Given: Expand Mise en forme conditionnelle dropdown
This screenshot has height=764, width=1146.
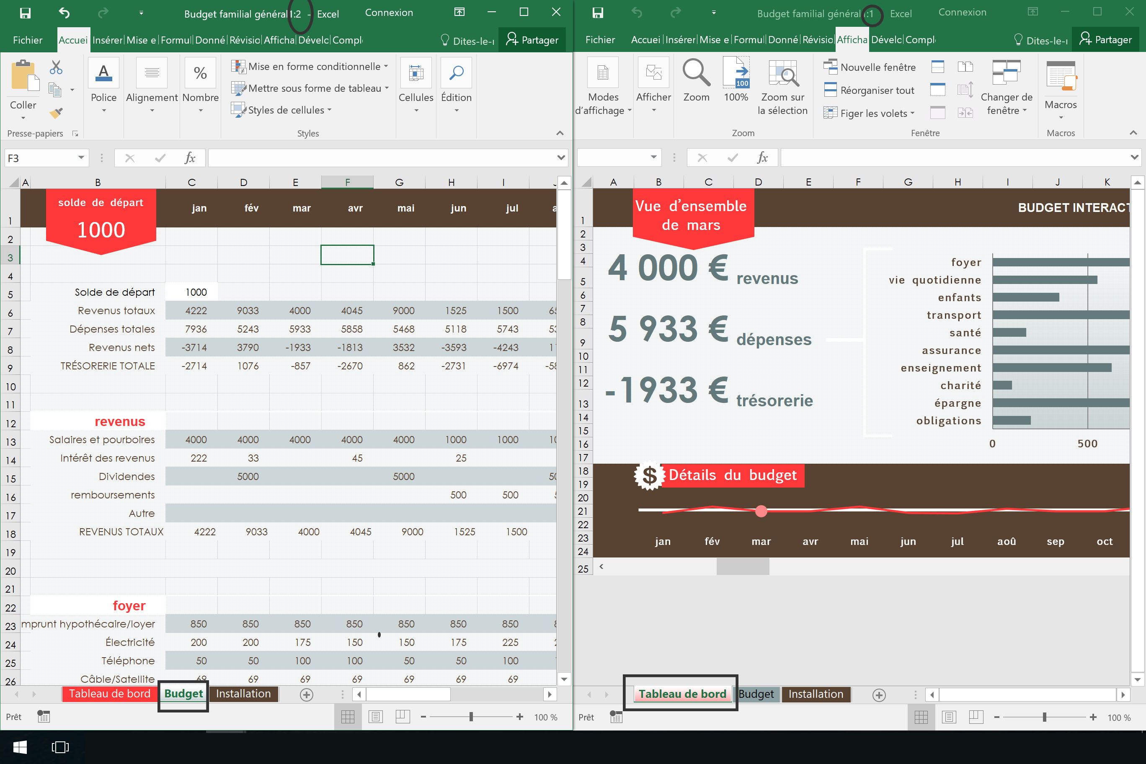Looking at the screenshot, I should (x=314, y=66).
